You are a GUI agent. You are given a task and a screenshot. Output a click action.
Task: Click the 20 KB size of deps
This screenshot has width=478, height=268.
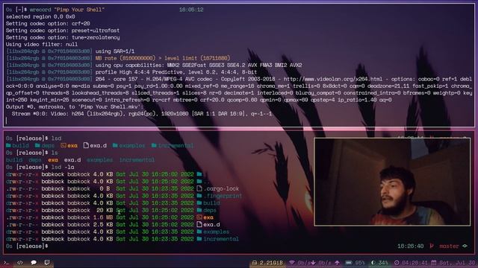105,210
